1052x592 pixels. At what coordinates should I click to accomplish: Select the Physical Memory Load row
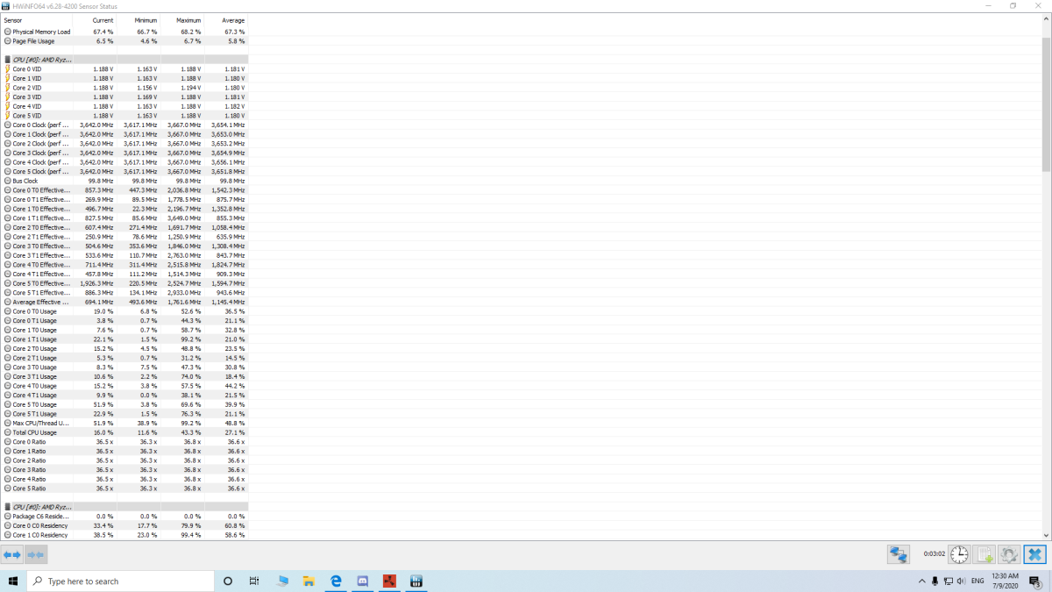124,32
